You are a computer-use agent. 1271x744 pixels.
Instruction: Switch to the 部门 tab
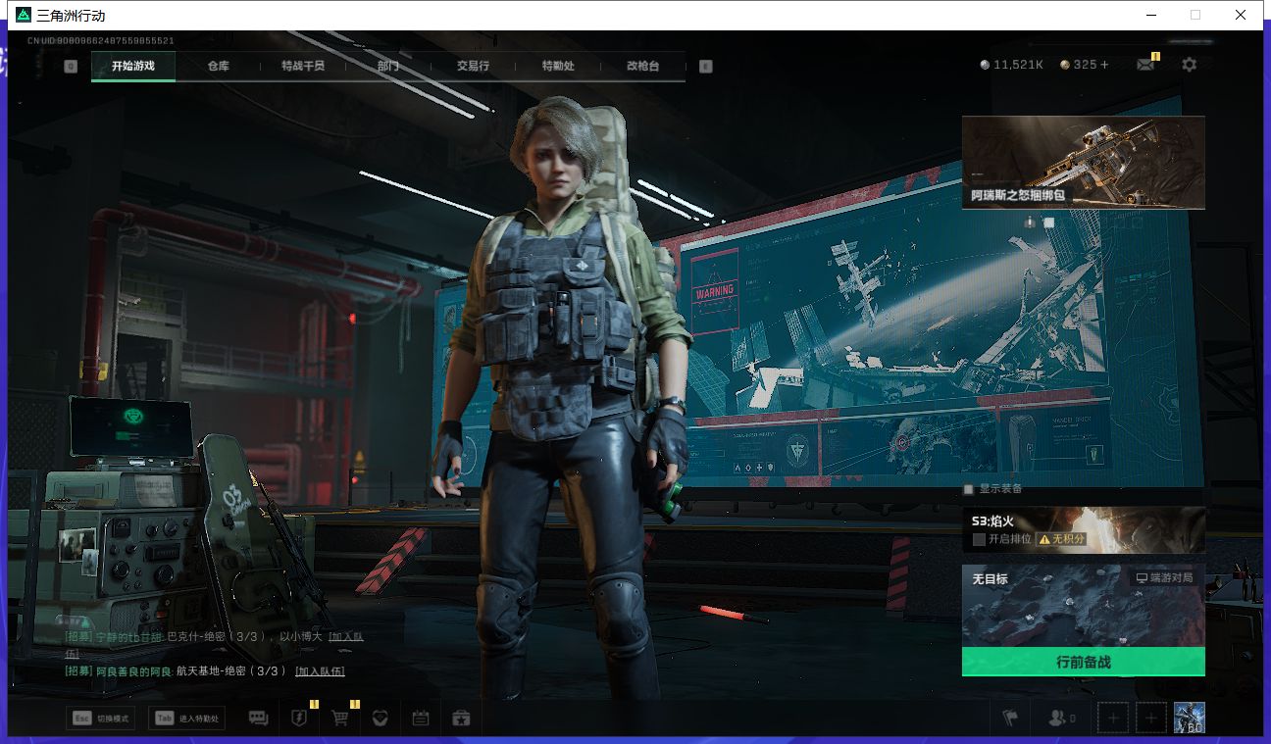(388, 66)
